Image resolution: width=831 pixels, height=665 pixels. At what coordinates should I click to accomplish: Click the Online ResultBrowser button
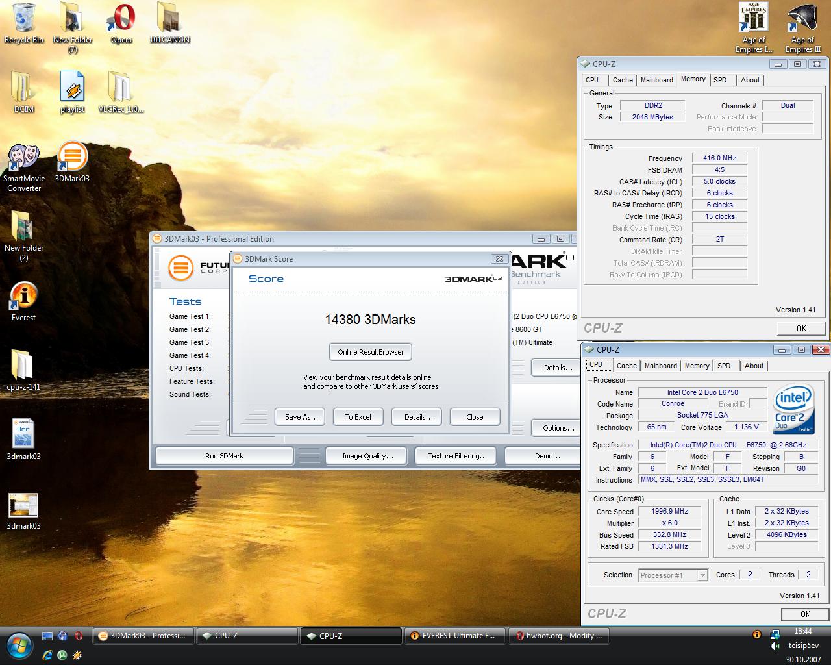[371, 352]
